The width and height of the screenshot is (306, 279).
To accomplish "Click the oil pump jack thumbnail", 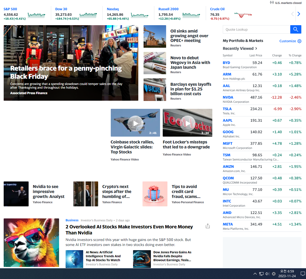I will [x=155, y=36].
